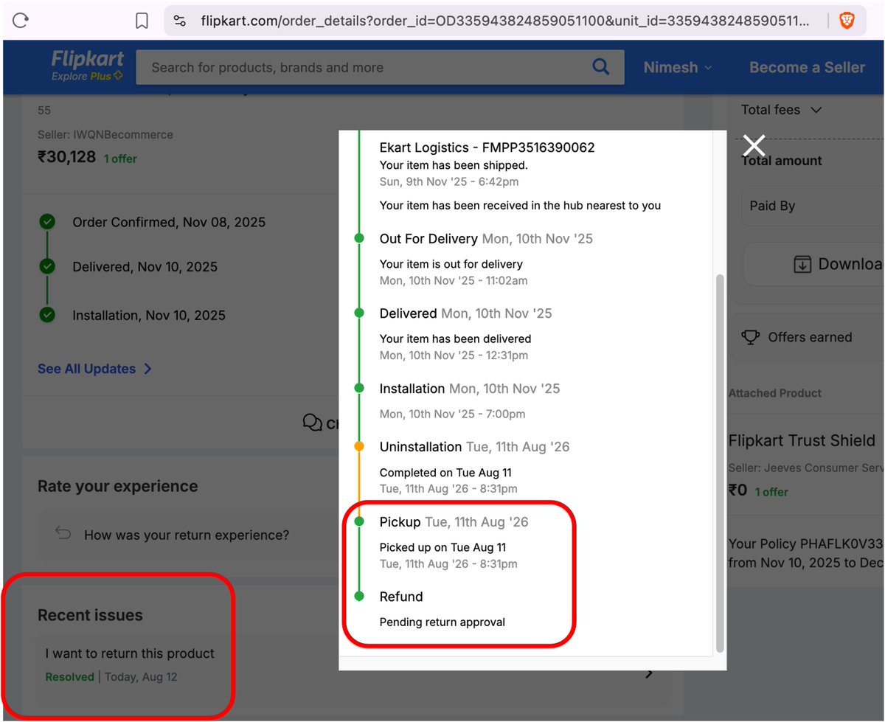
Task: Bookmark this page with the bookmark icon
Action: coord(142,21)
